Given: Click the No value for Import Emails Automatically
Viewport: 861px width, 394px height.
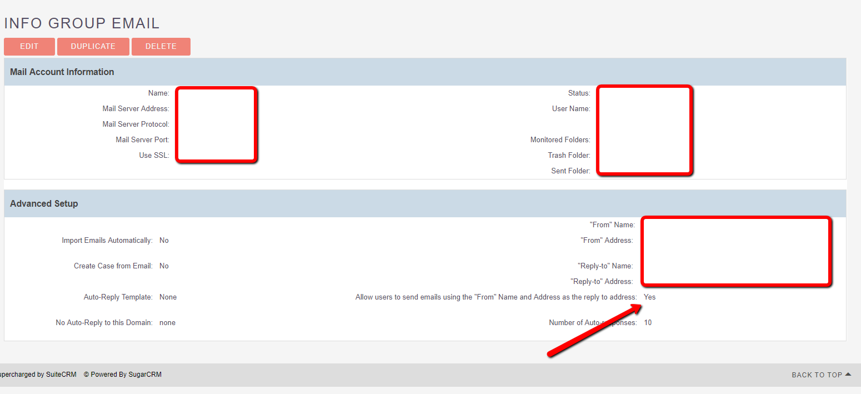Looking at the screenshot, I should coord(164,241).
